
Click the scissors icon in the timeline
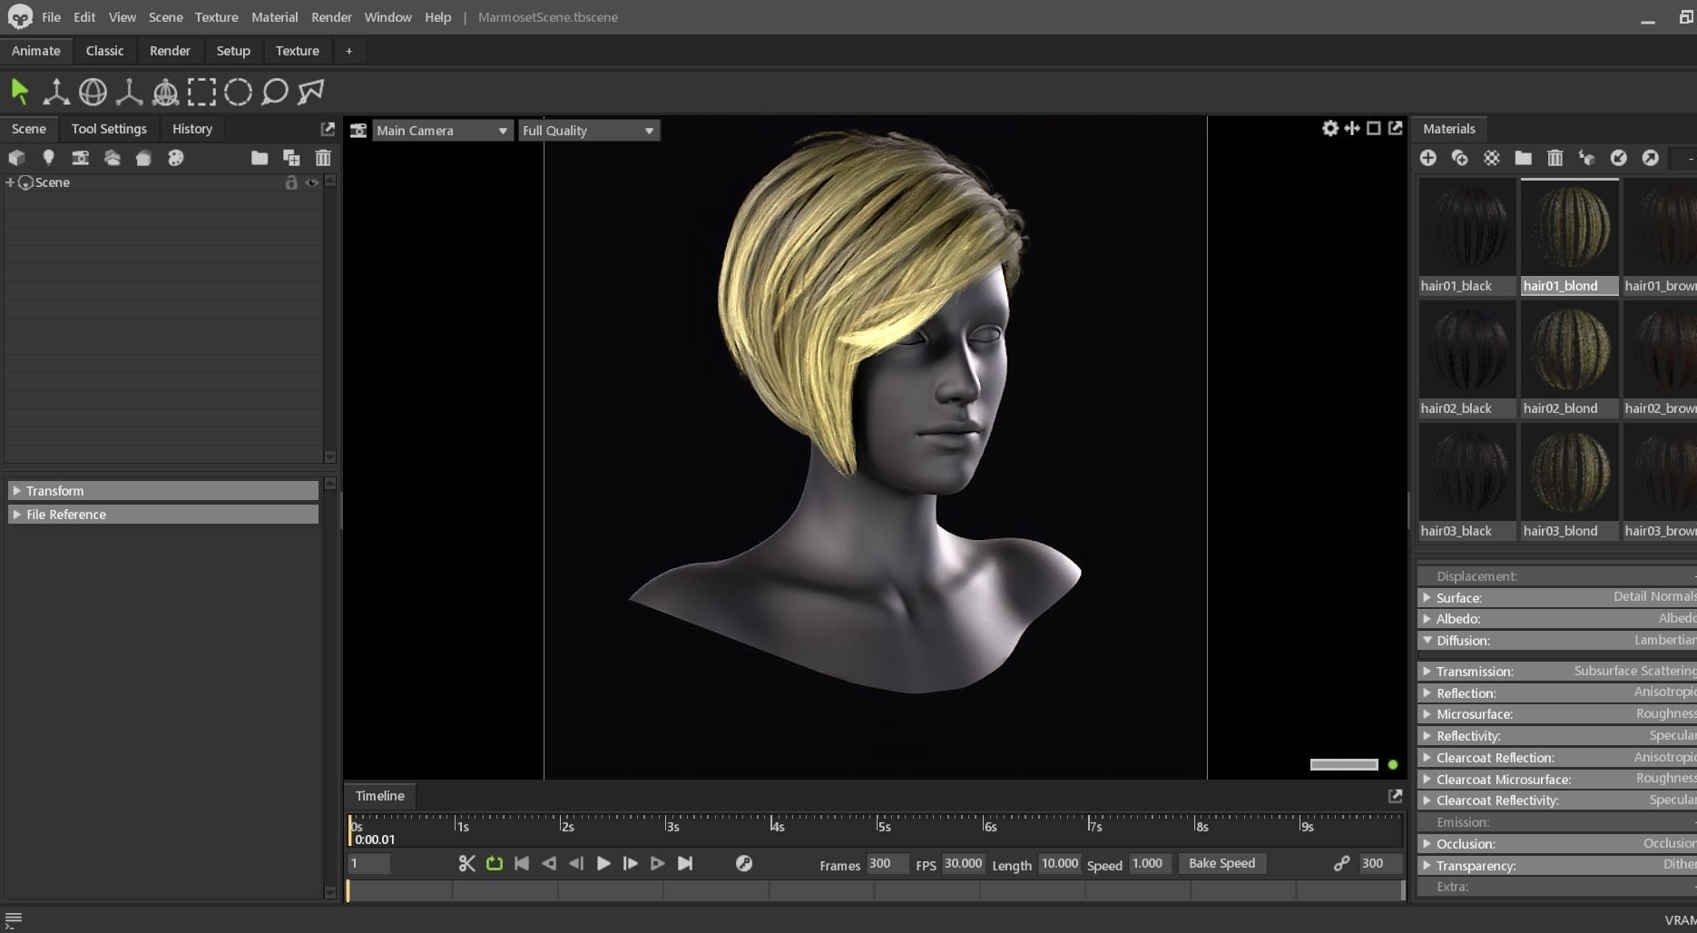(466, 864)
